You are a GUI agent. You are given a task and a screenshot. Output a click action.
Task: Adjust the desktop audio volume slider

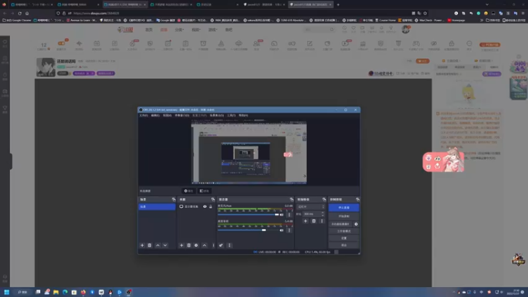click(249, 230)
